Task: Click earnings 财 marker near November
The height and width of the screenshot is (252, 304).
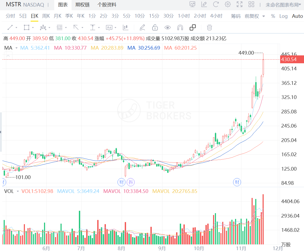Action: [237, 182]
